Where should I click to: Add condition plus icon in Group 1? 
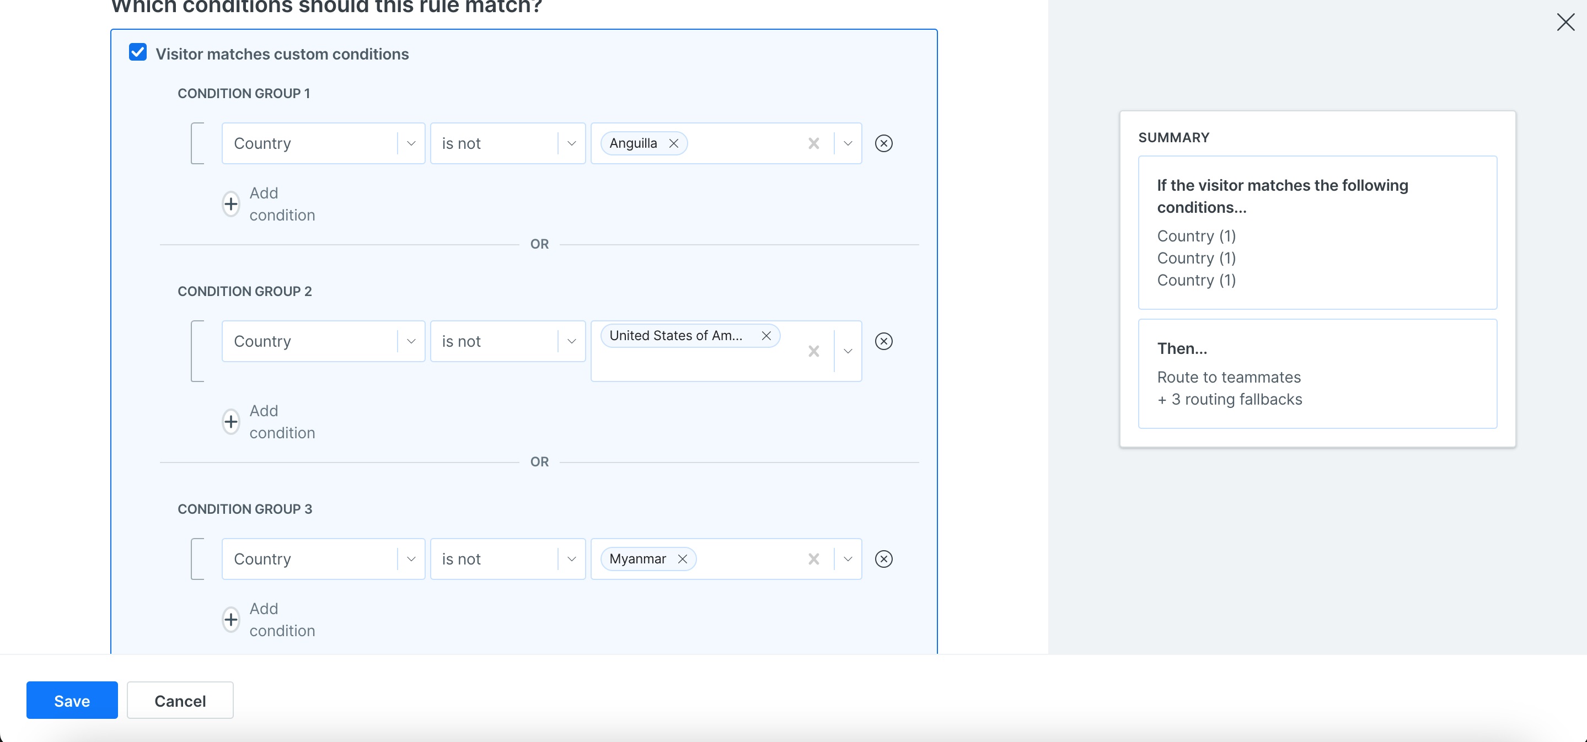pyautogui.click(x=231, y=204)
